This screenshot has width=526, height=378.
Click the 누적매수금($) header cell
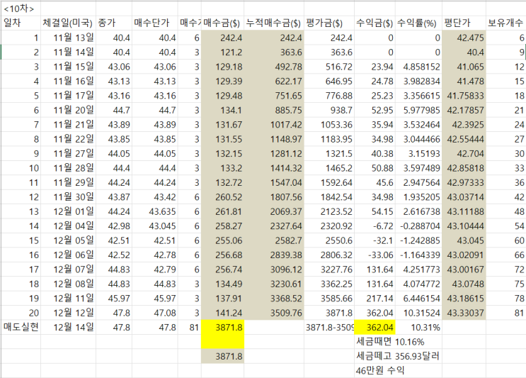(274, 23)
